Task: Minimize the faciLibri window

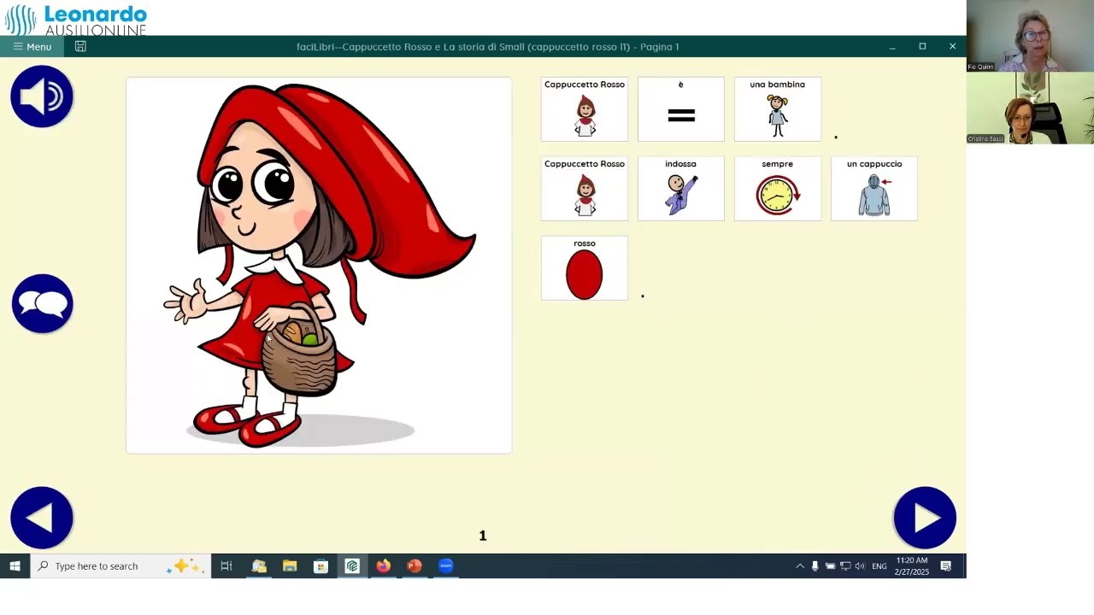Action: point(892,47)
